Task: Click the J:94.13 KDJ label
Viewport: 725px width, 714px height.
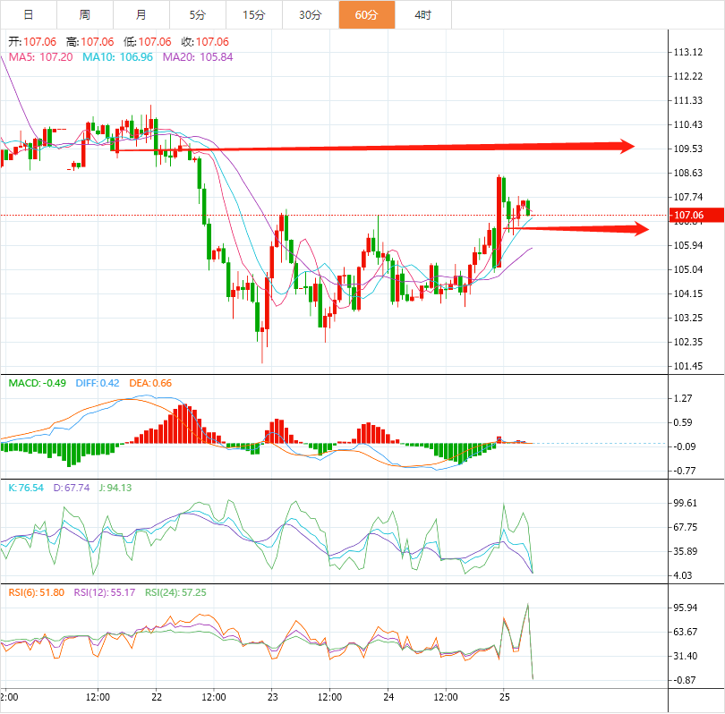Action: (x=115, y=488)
